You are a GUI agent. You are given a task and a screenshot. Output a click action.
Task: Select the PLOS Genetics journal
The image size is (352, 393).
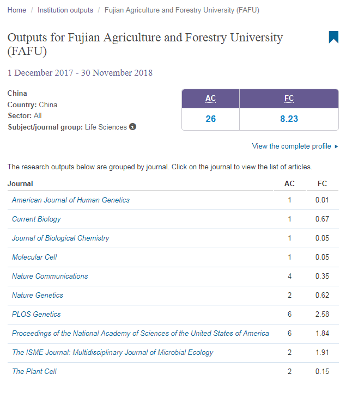click(37, 314)
